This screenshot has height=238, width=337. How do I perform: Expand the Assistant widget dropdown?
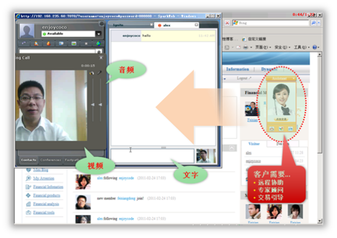click(x=294, y=79)
